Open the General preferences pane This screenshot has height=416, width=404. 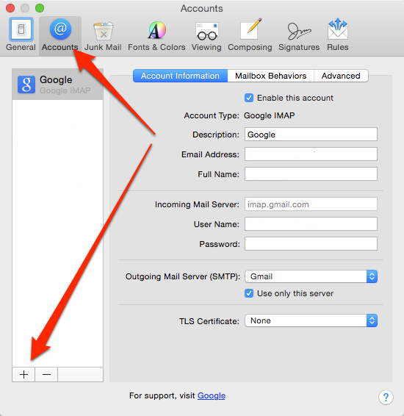21,35
